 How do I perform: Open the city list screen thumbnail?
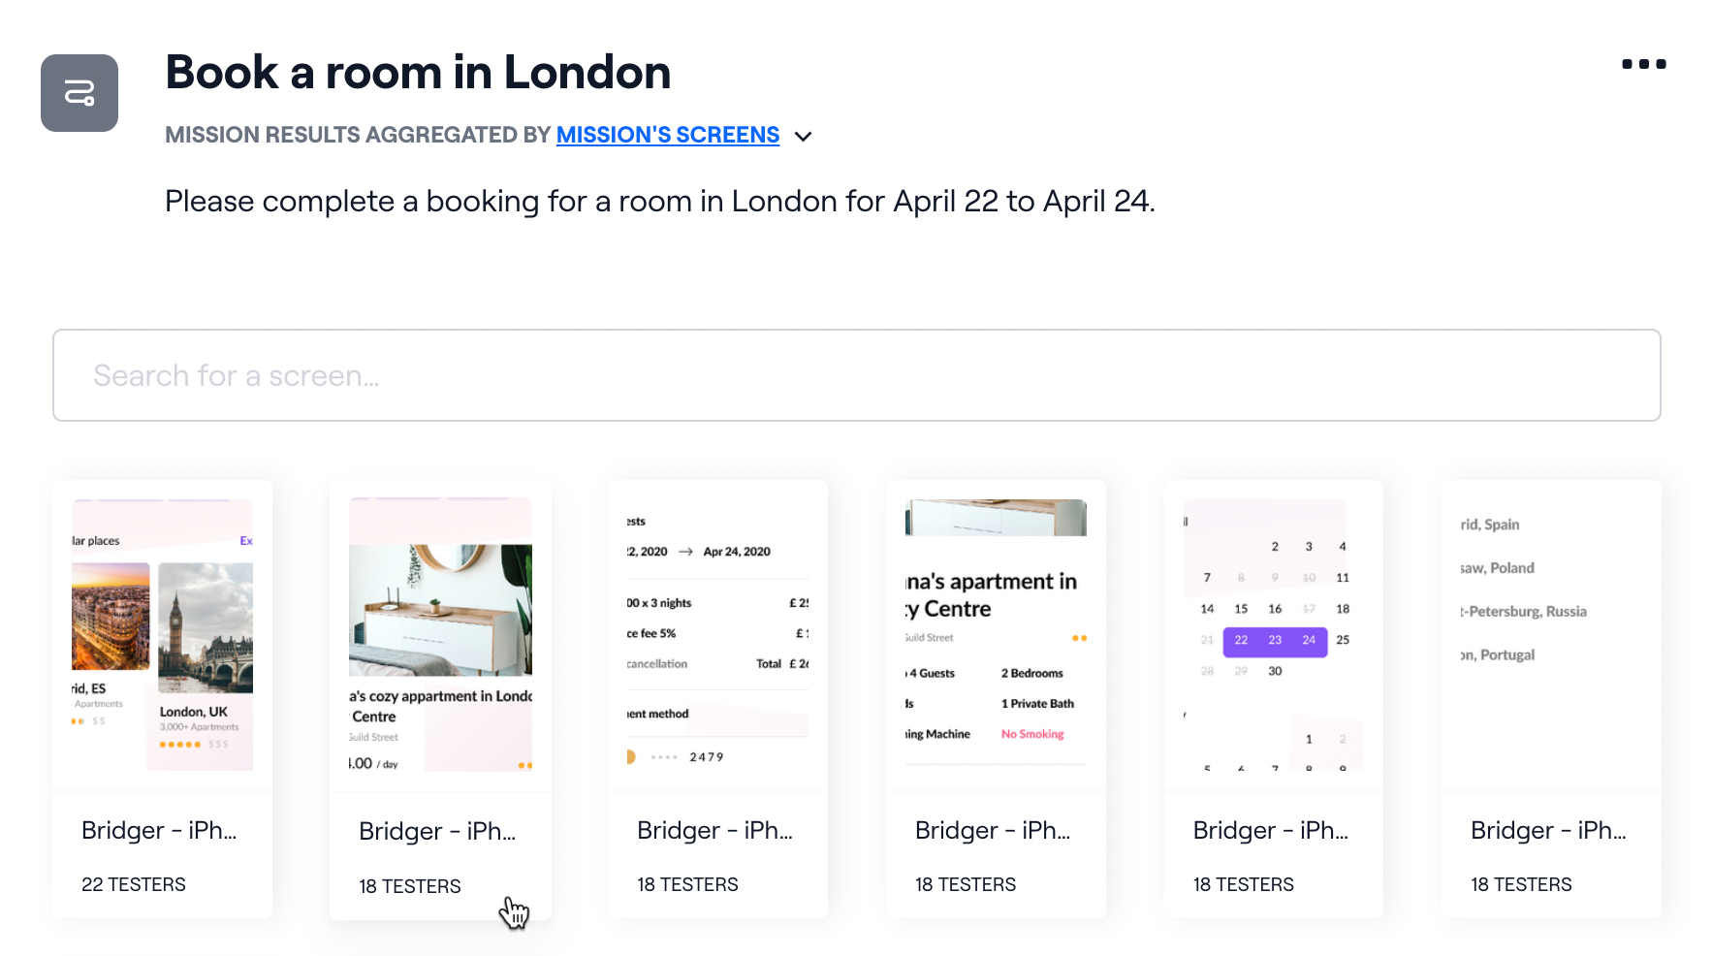(1550, 635)
